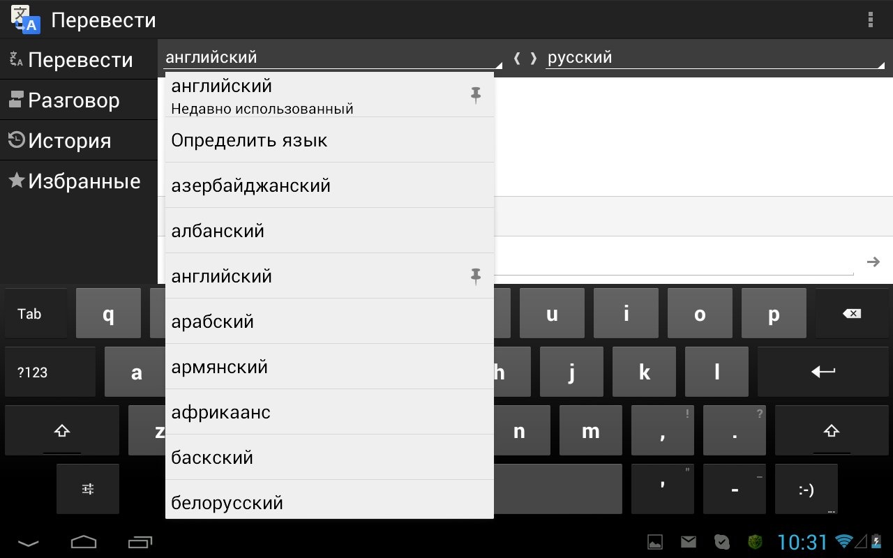Open the three-dot overflow menu
893x558 pixels.
(870, 20)
